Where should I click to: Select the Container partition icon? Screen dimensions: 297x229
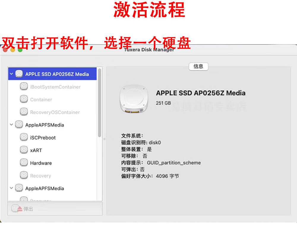point(24,100)
